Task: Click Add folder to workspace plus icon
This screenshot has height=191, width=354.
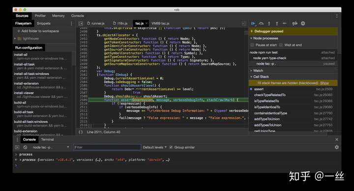Action: click(19, 31)
